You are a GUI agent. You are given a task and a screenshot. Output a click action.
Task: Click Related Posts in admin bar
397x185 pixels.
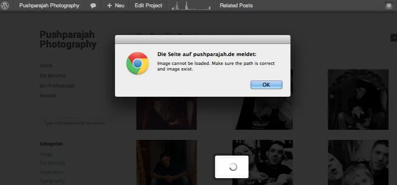tap(236, 6)
